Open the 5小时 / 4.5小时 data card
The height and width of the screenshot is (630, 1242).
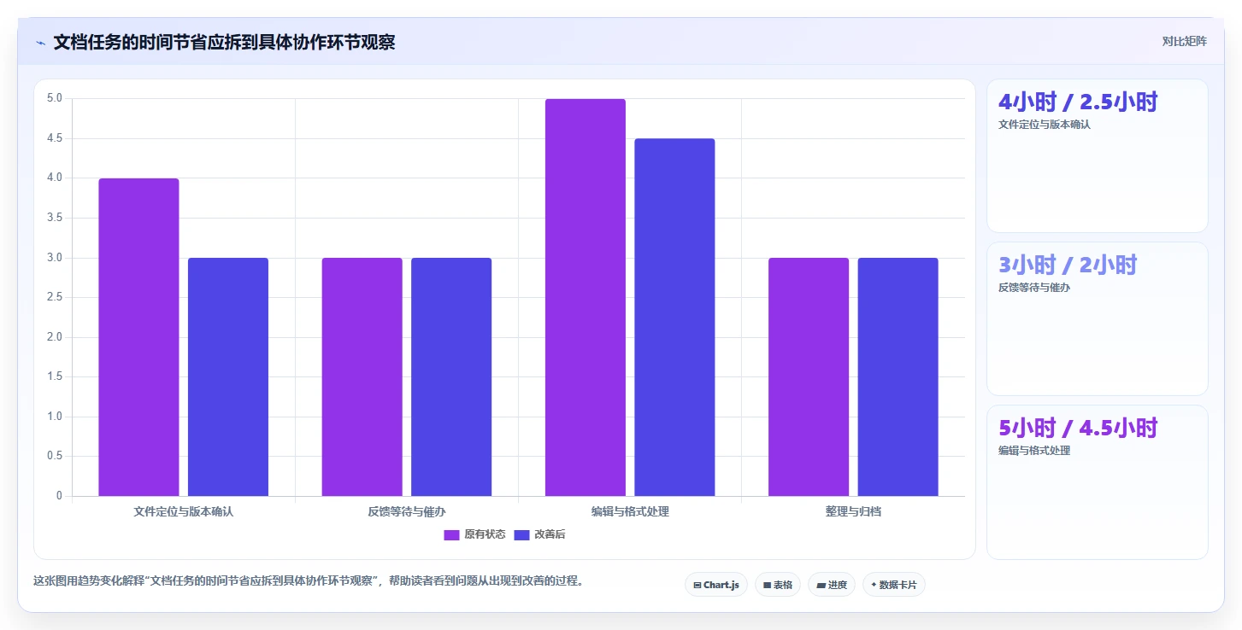pyautogui.click(x=1097, y=481)
